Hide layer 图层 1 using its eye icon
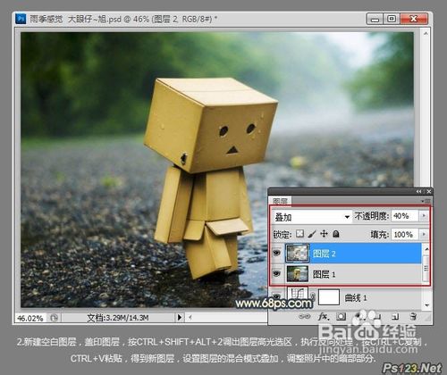The image size is (447, 375). 277,273
